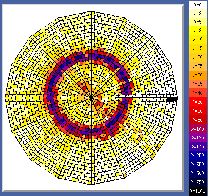Pick the >=8 bright yellow legend swatch

click(x=198, y=31)
